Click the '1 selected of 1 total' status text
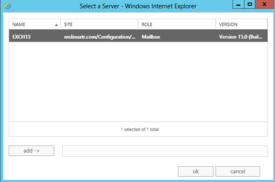Image resolution: width=275 pixels, height=182 pixels. [x=140, y=129]
